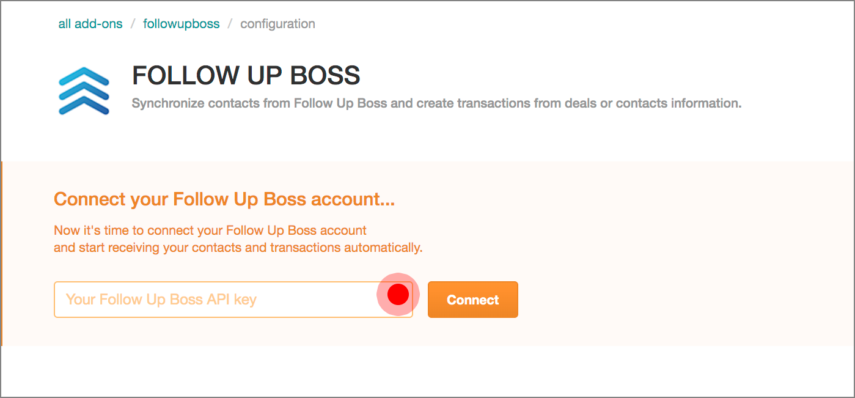Click the gray "Synchronize contacts" description text
The image size is (855, 398).
(436, 103)
